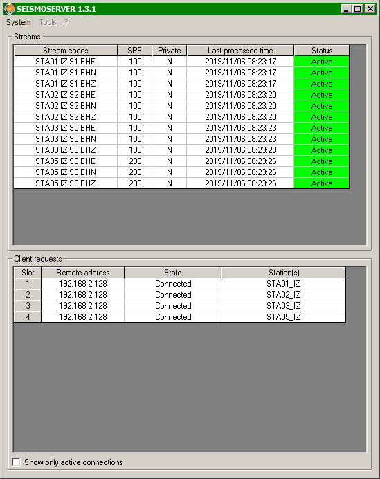Click the Status column header
Viewport: 380px width, 479px height.
pos(322,51)
